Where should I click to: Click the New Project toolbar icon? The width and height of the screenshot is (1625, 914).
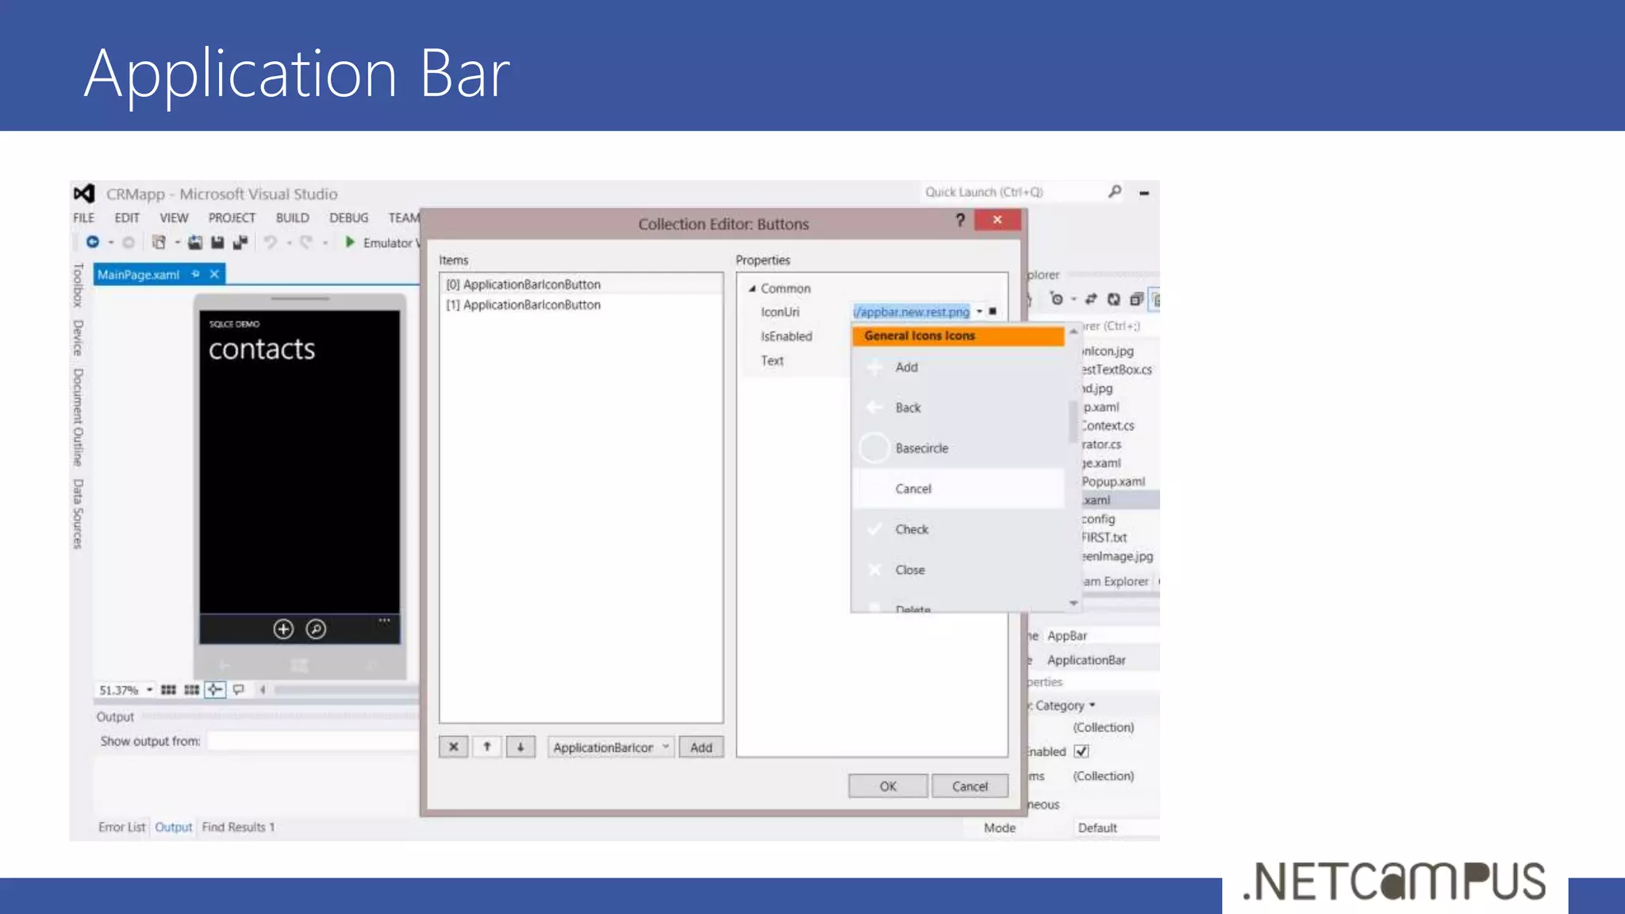tap(159, 242)
